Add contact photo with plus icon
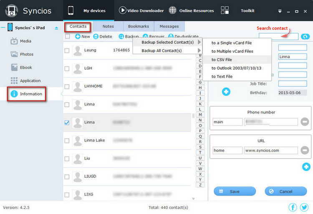The image size is (313, 214). (x=226, y=92)
